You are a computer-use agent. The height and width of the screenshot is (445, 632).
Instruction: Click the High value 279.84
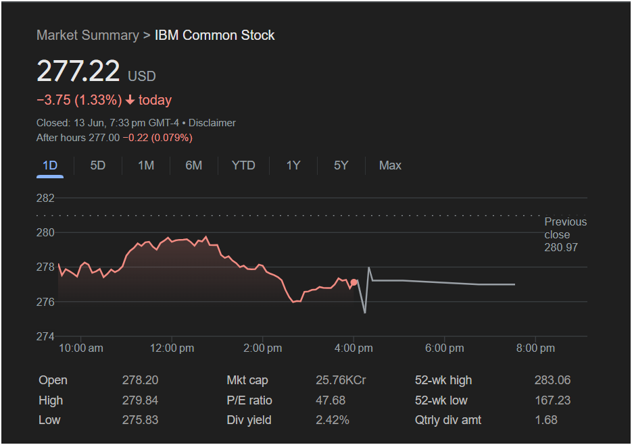(141, 400)
